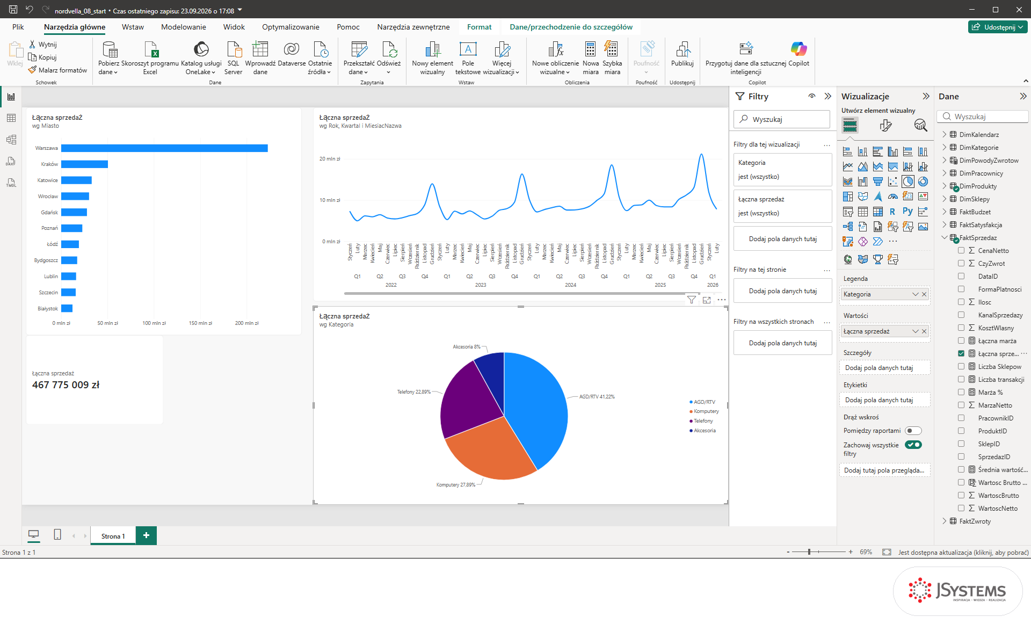The image size is (1031, 624).
Task: Click the Copilot icon in ribbon
Action: click(798, 49)
